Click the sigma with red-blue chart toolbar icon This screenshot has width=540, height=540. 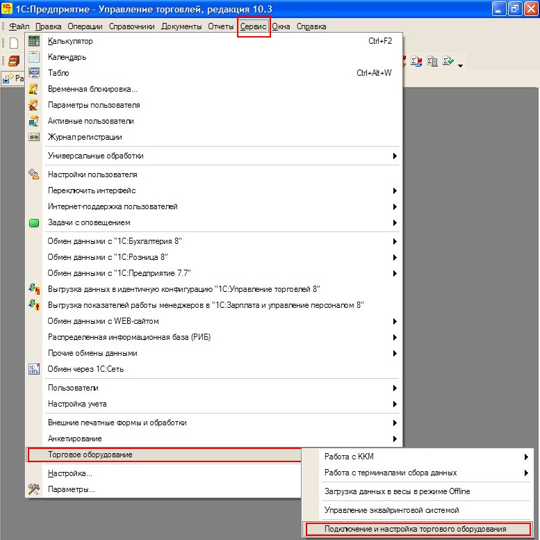[416, 61]
